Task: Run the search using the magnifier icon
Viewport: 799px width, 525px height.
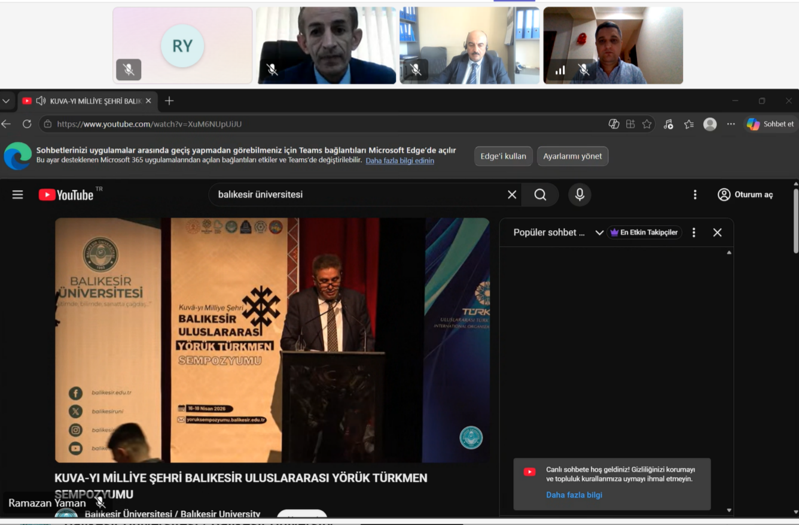Action: (x=539, y=194)
